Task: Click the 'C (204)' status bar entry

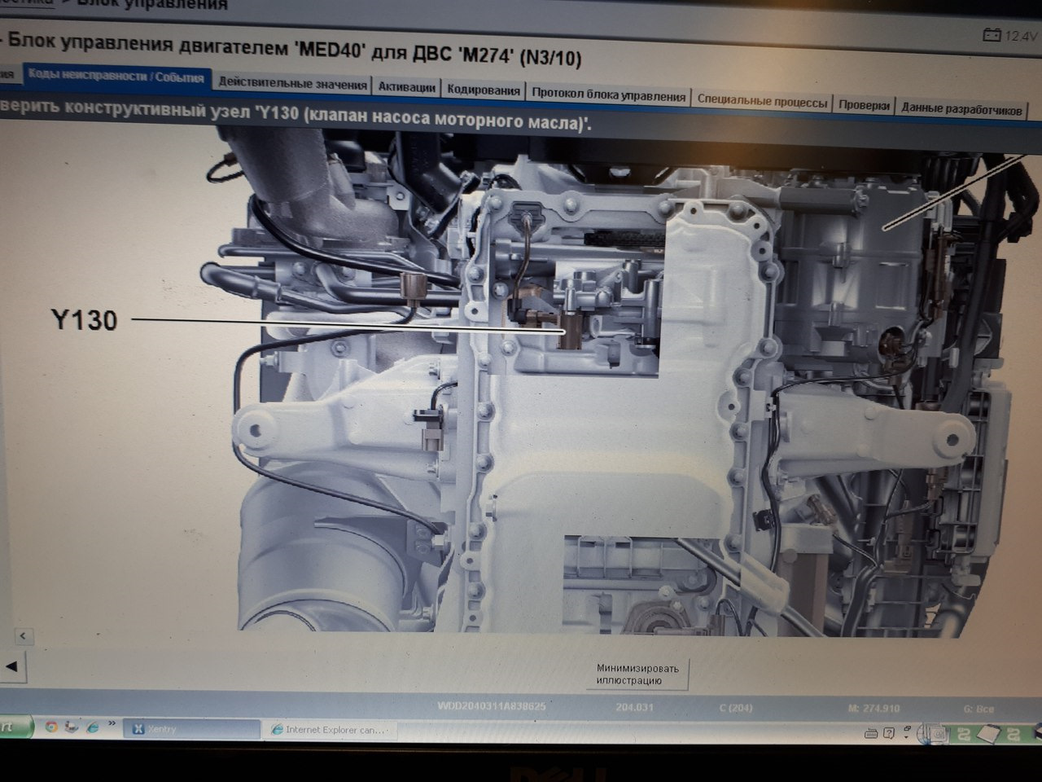Action: click(x=736, y=708)
